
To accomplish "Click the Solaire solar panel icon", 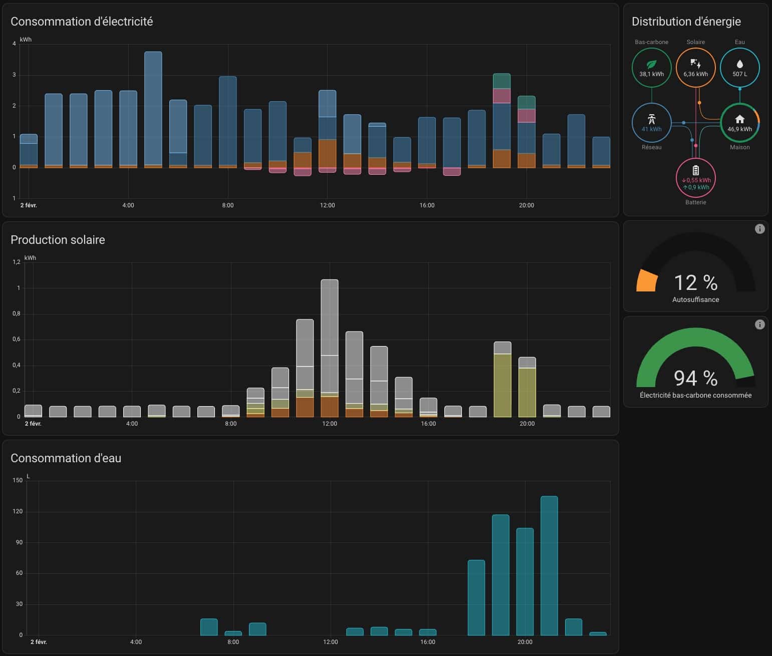I will tap(695, 64).
